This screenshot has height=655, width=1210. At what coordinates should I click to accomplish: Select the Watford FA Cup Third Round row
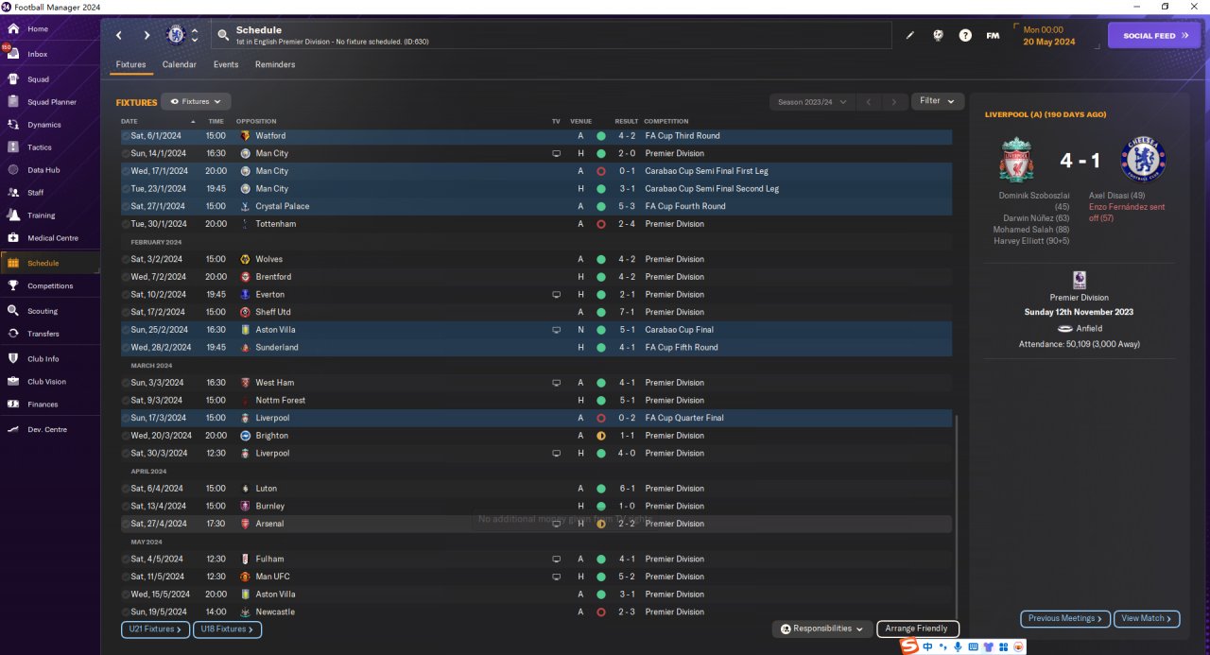pyautogui.click(x=536, y=136)
